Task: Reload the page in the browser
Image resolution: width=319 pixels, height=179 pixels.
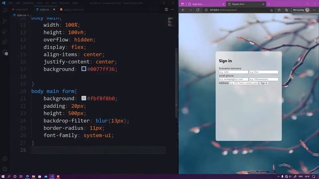Action: 198,10
